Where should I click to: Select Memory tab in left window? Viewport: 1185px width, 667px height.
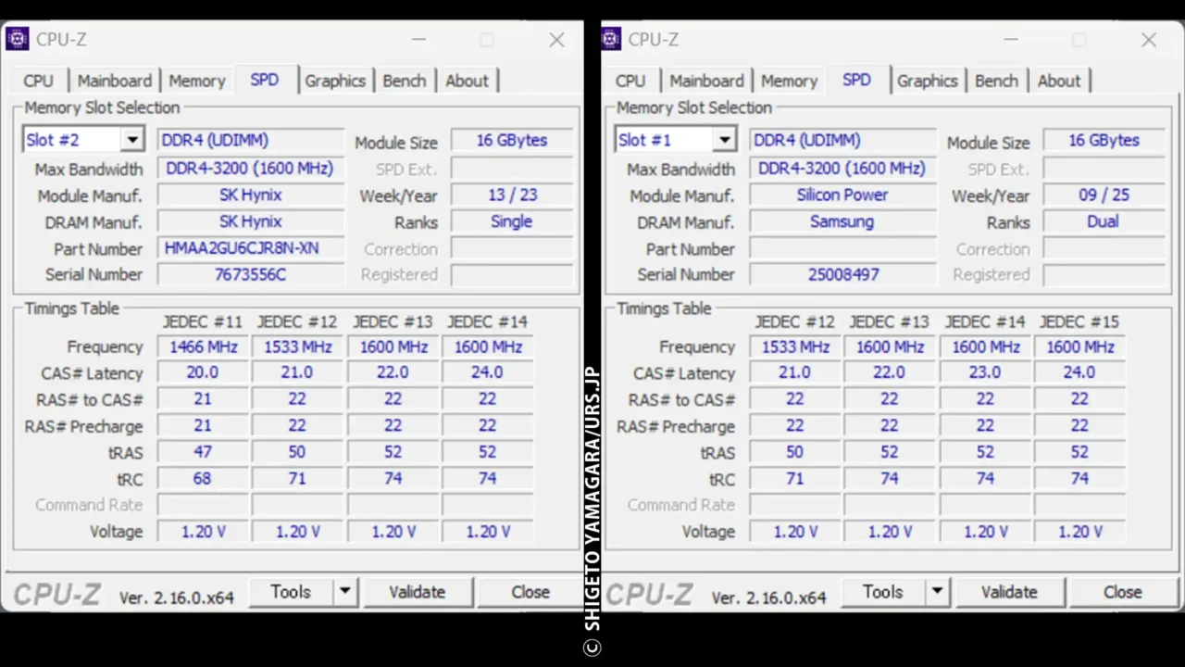click(197, 81)
